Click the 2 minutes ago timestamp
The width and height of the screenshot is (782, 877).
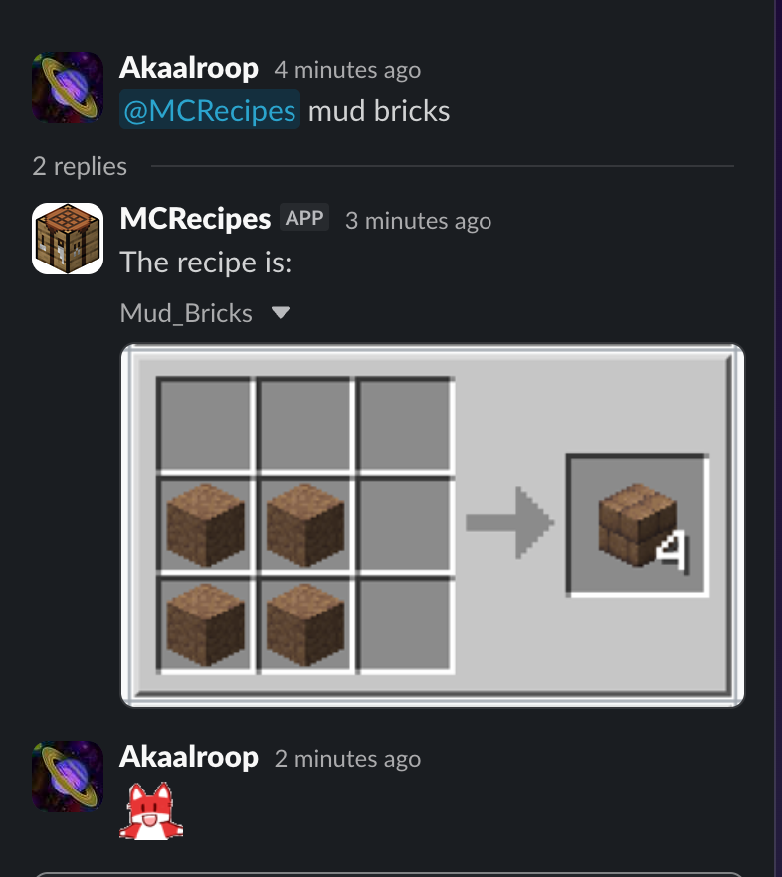[x=347, y=759]
